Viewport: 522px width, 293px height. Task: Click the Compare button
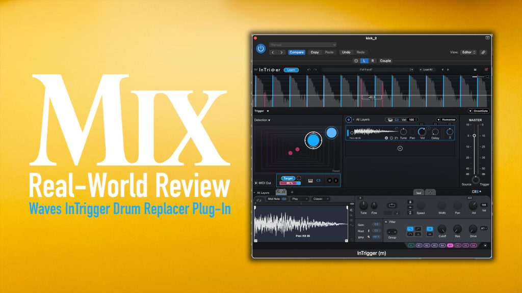point(297,52)
